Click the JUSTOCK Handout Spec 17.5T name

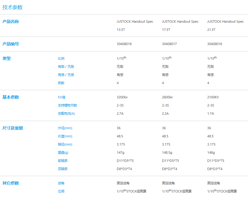pyautogui.click(x=180, y=25)
